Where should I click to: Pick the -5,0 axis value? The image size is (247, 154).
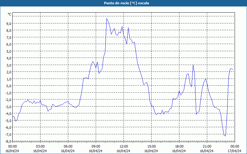[8, 120]
